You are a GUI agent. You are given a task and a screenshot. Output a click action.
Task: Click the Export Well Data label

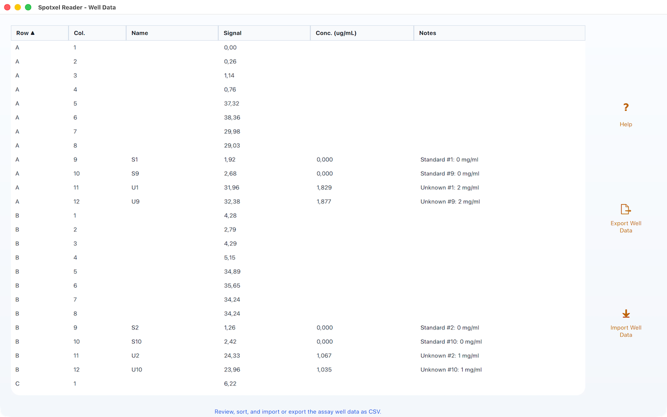tap(626, 227)
